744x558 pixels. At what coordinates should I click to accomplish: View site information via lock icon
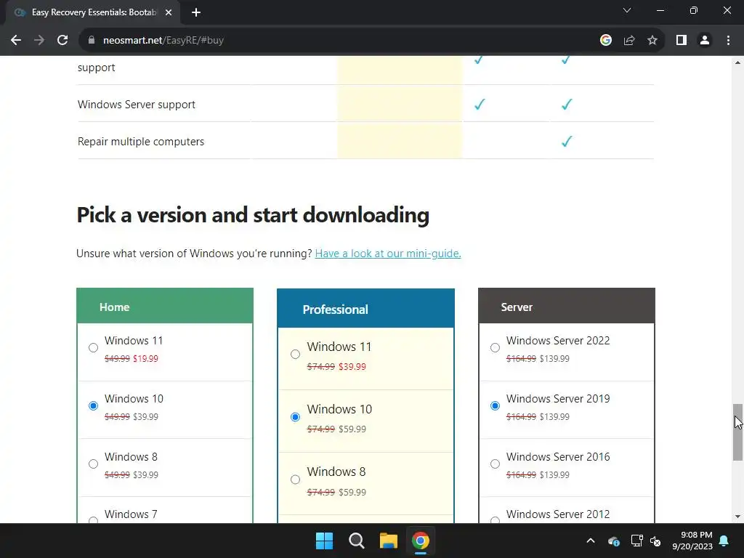pos(92,41)
